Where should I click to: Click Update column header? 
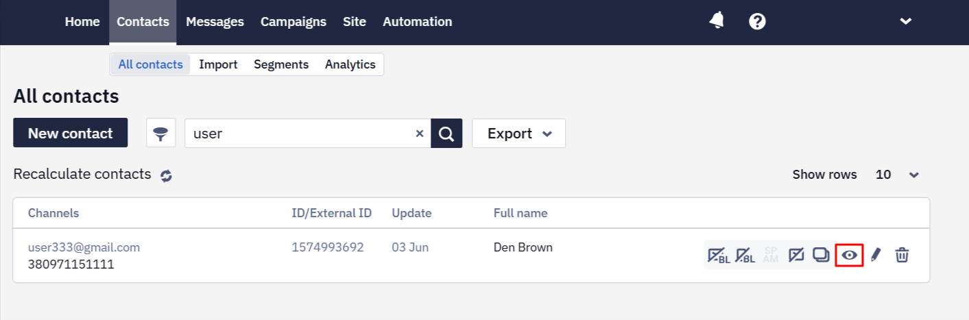[411, 213]
